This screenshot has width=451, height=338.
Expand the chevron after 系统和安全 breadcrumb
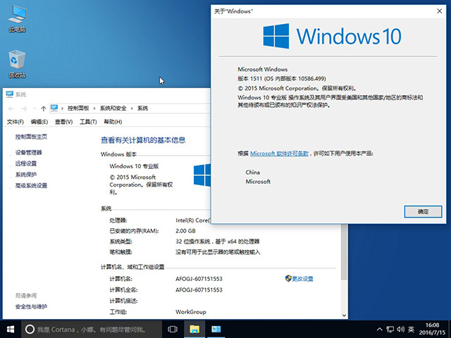coord(132,108)
